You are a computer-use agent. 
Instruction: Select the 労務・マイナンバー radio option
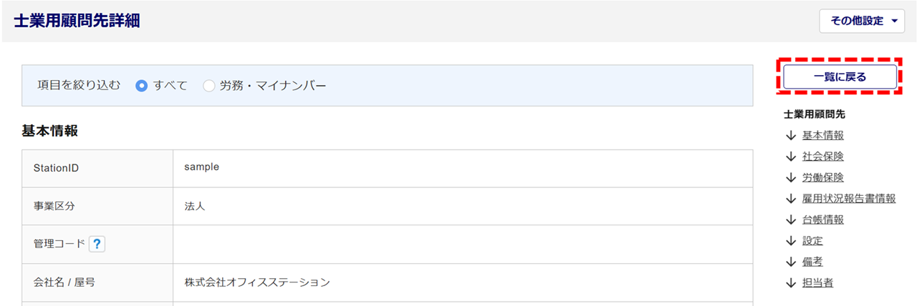(209, 86)
